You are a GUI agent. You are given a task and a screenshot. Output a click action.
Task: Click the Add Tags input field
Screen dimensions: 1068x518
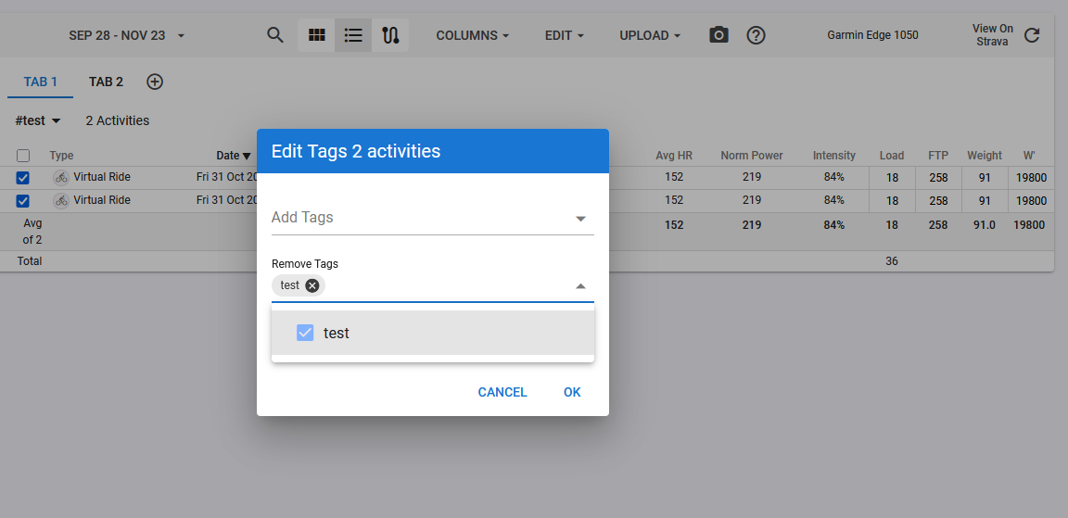pyautogui.click(x=433, y=218)
